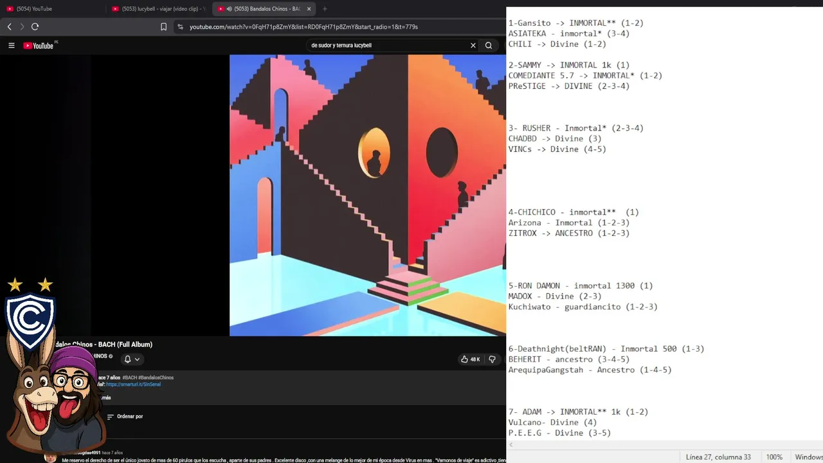Like the video with 48 K likes

(471, 359)
